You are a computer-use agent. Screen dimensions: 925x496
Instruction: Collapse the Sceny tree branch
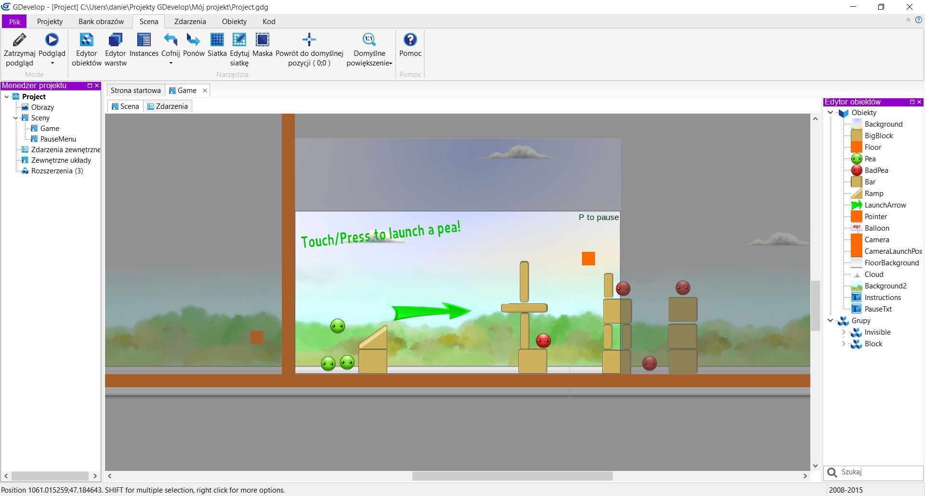[x=15, y=118]
